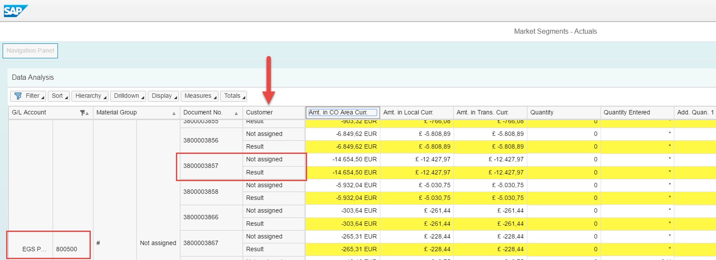Open the Display menu
716x260 pixels.
(163, 96)
